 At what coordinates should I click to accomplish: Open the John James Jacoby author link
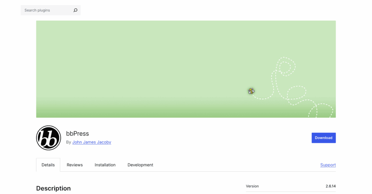92,142
